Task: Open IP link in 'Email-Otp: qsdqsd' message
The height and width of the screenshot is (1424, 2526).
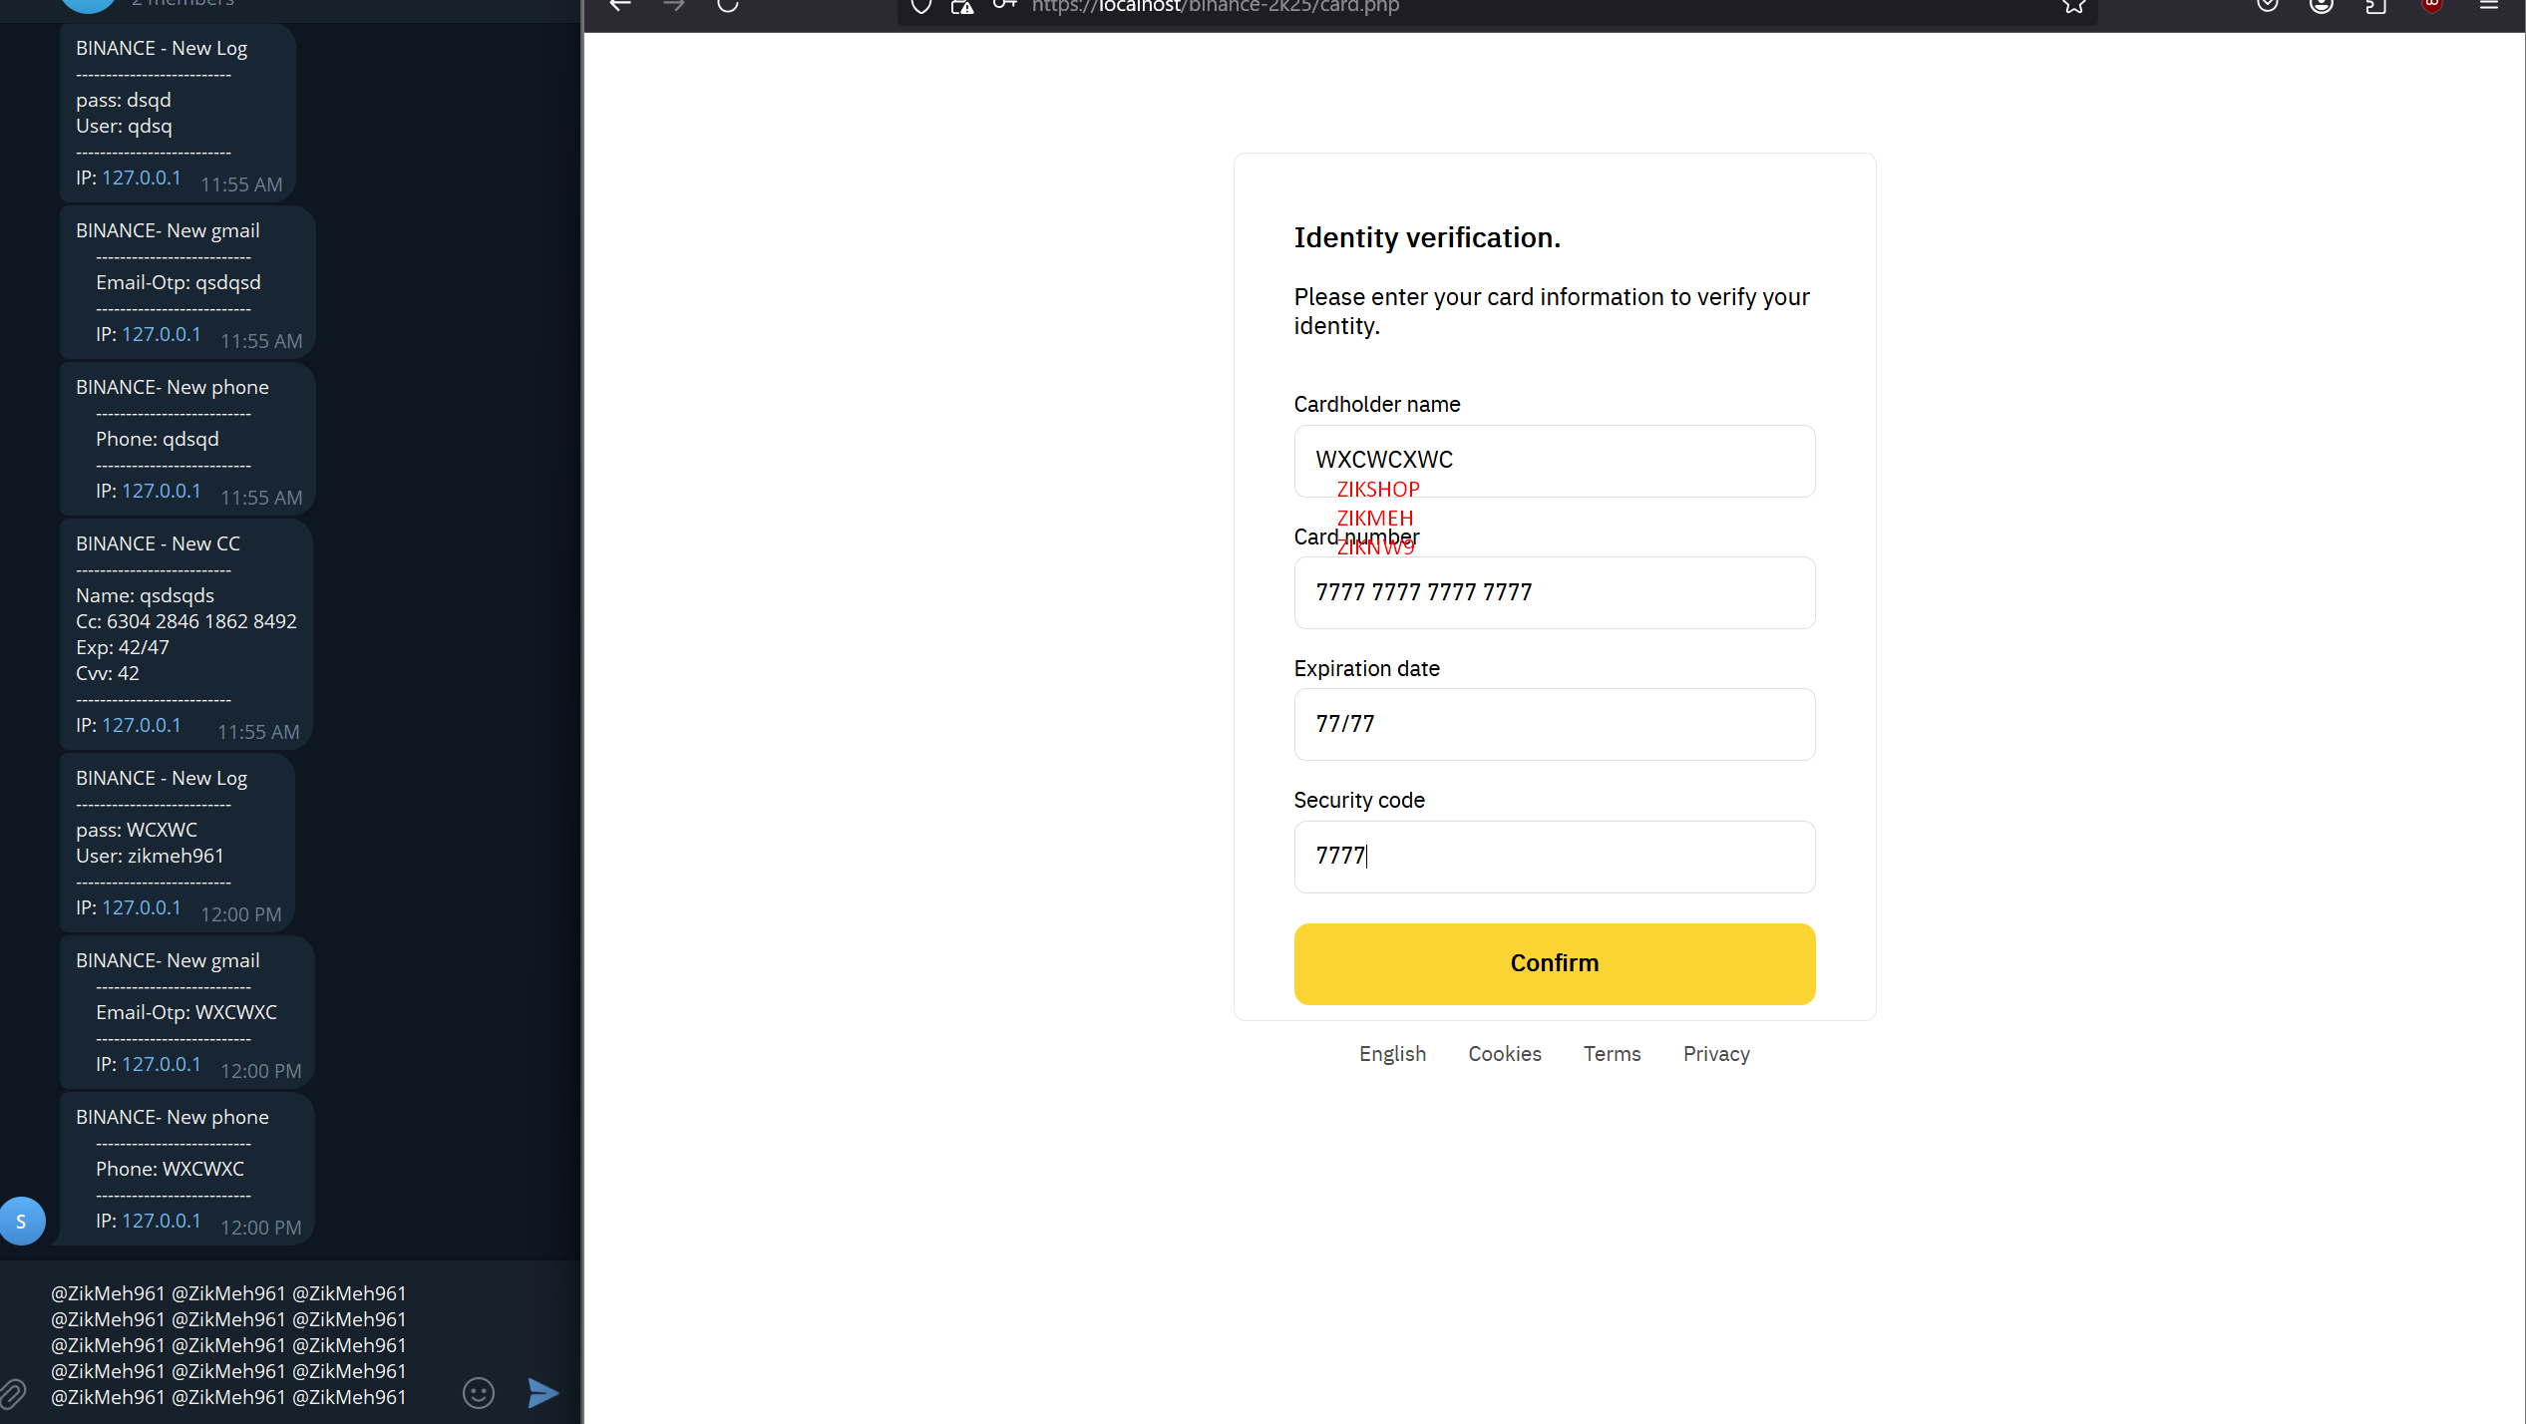Action: (162, 334)
